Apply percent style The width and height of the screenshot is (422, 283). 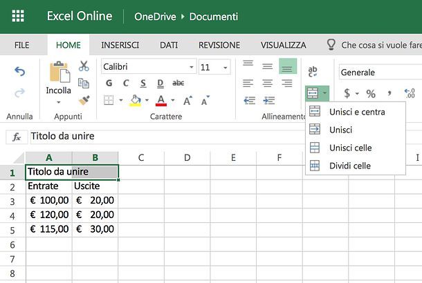click(371, 94)
